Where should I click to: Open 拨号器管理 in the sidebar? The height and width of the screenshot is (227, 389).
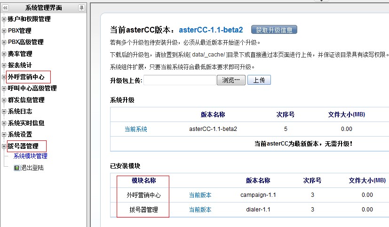[23, 146]
